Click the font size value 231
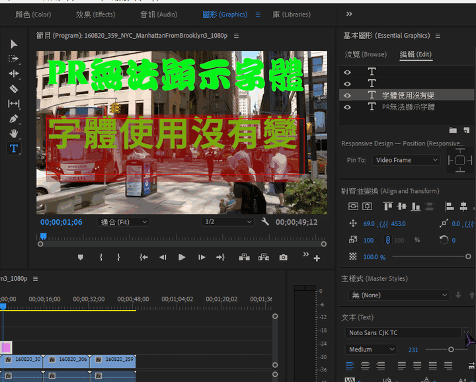Screen dimensions: 476x382 (x=413, y=350)
